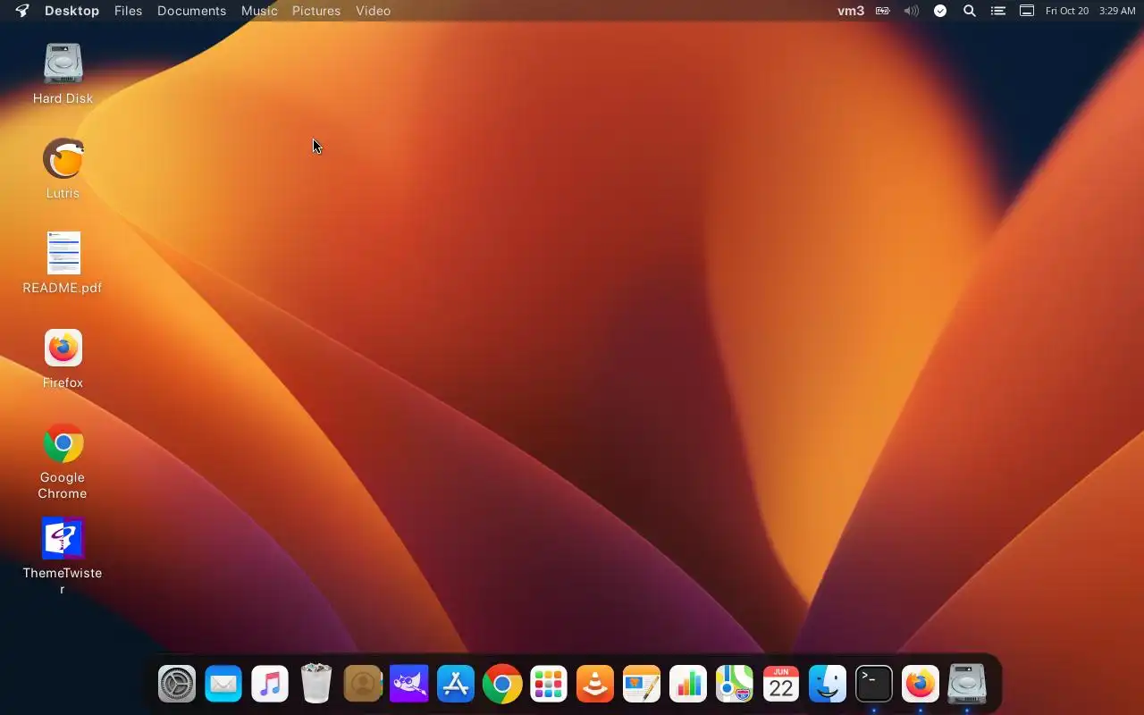The width and height of the screenshot is (1144, 715).
Task: Open the Music menu item
Action: point(259,11)
